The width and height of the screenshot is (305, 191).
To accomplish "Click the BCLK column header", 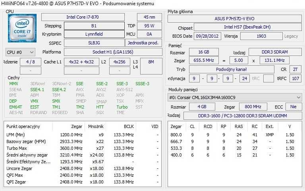I will pos(129,126).
